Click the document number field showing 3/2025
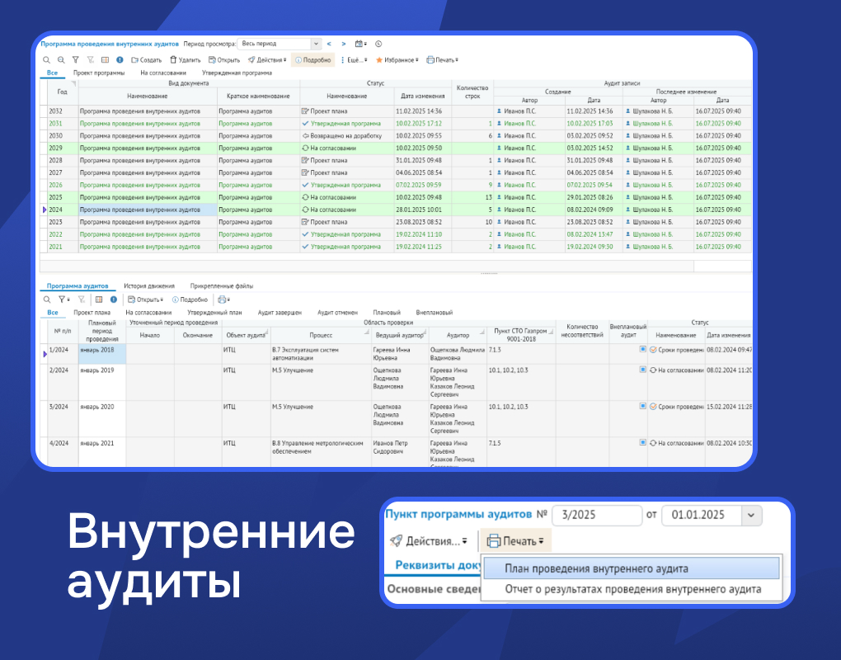This screenshot has width=841, height=660. [x=596, y=515]
